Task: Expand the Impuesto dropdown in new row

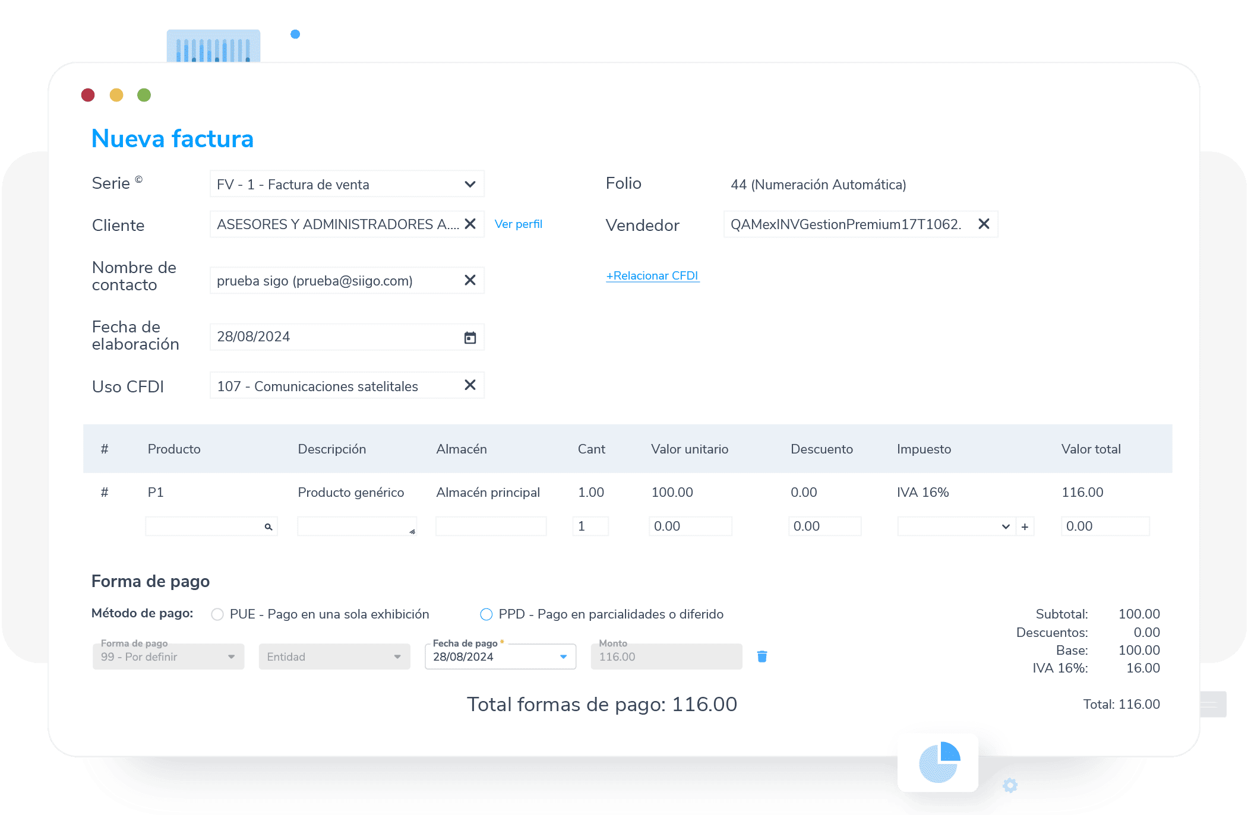Action: click(1005, 527)
